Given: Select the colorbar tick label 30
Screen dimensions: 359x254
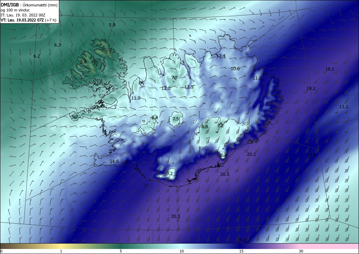Looking at the screenshot, I should tap(301, 251).
